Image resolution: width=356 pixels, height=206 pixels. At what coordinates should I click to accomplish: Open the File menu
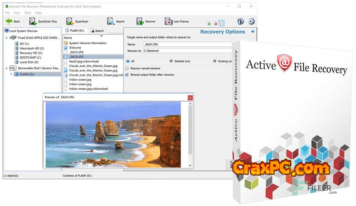coord(7,13)
